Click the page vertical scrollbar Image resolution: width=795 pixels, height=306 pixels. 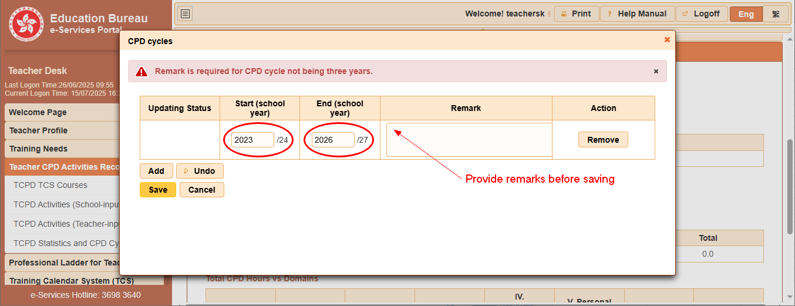tap(790, 187)
